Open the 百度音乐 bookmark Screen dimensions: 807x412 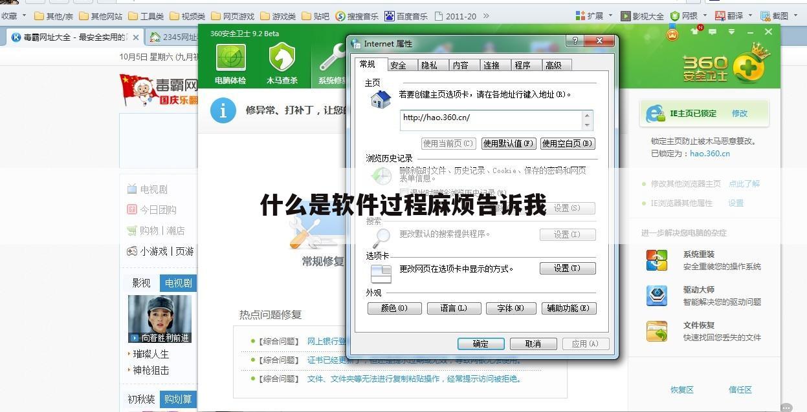(x=406, y=16)
